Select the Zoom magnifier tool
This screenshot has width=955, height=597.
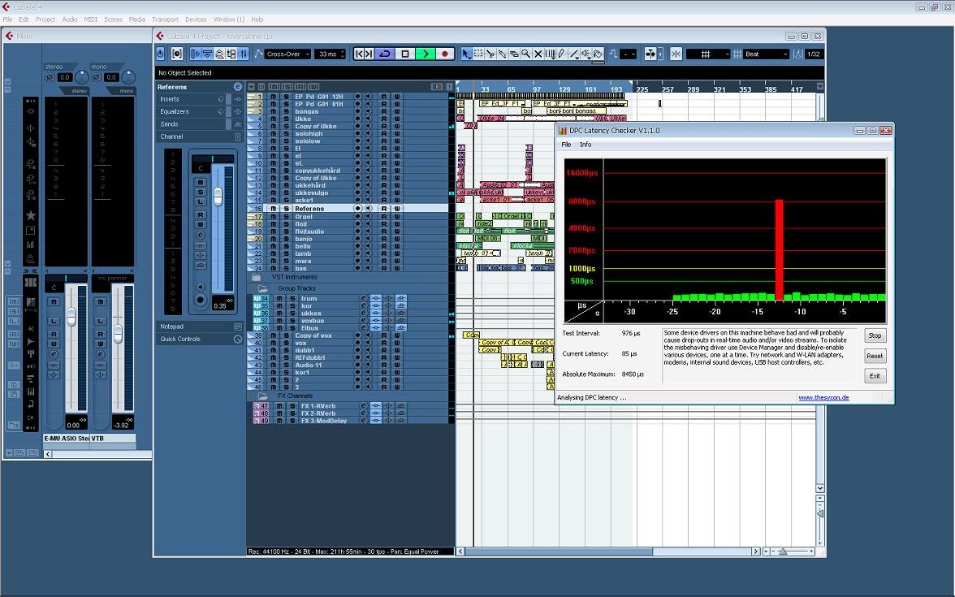click(525, 54)
